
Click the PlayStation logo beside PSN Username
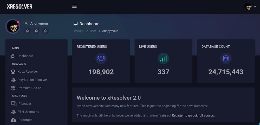[x=13, y=112]
